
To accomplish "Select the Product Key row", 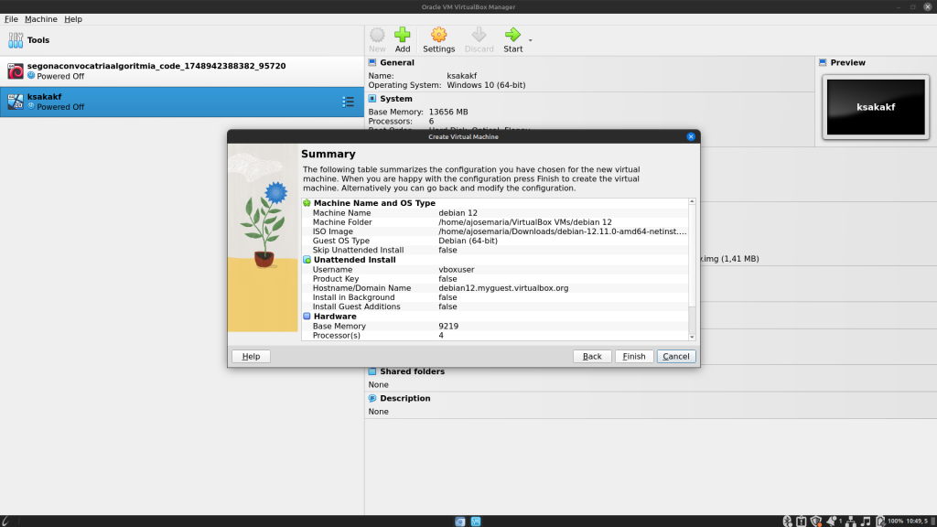I will pyautogui.click(x=495, y=278).
